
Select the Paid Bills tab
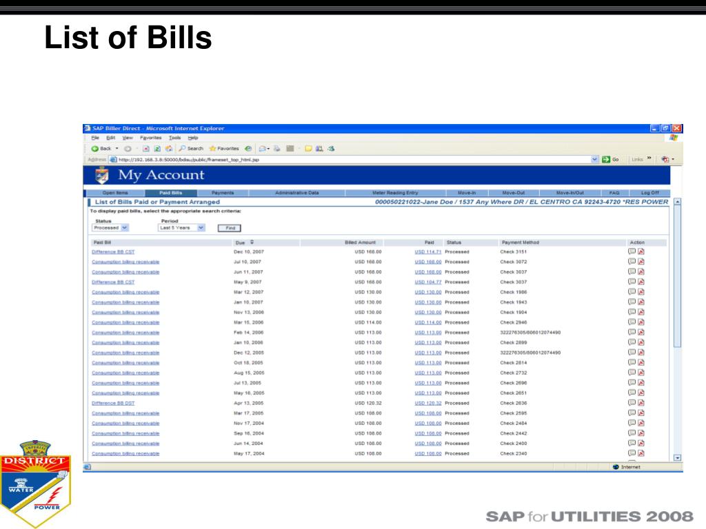pyautogui.click(x=171, y=193)
